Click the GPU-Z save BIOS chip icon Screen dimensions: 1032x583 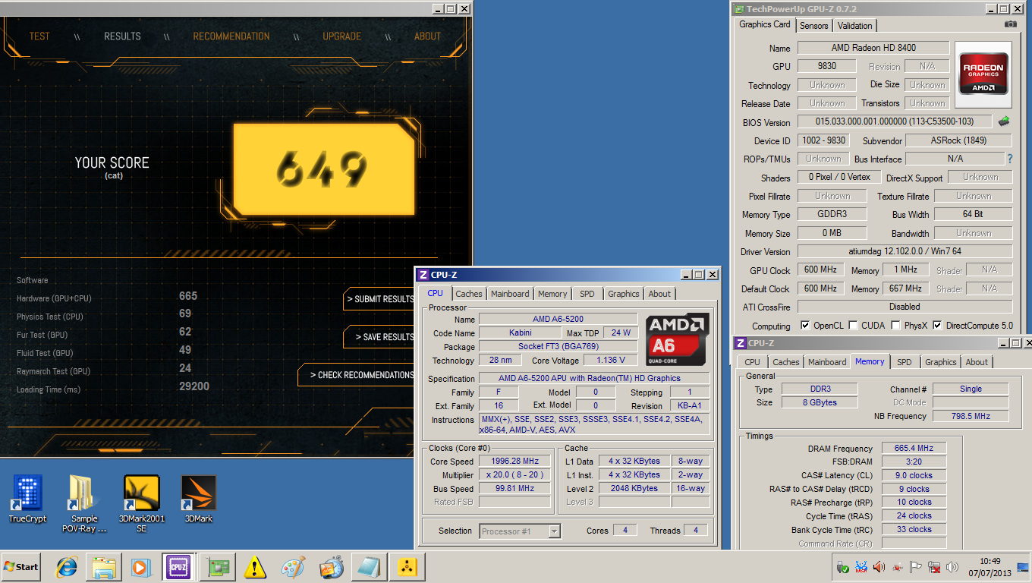1004,121
